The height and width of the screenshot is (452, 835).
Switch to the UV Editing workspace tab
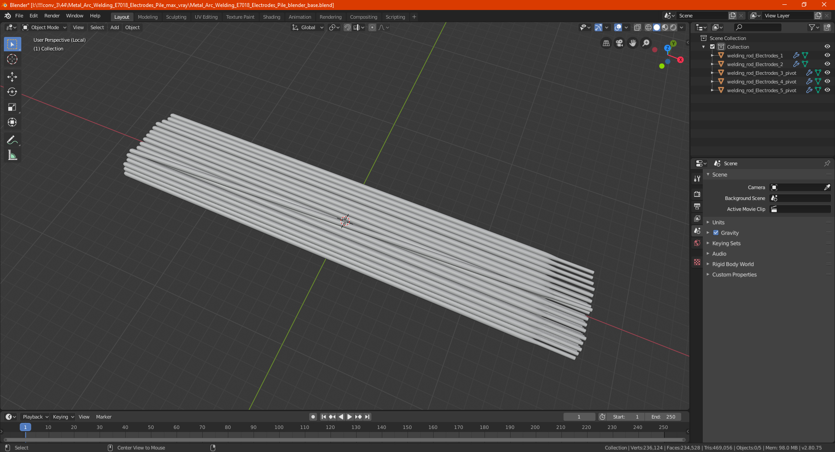206,17
